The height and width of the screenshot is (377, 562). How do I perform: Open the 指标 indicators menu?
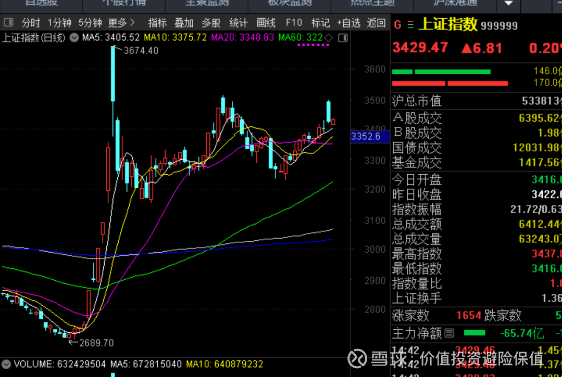pos(157,23)
